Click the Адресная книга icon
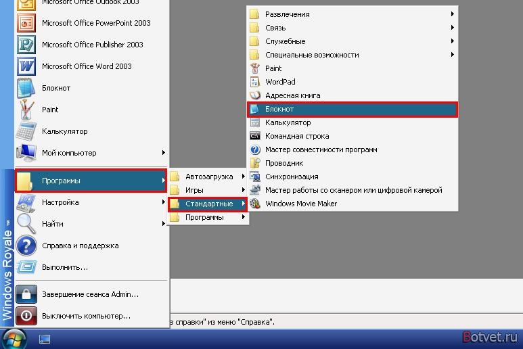 255,95
